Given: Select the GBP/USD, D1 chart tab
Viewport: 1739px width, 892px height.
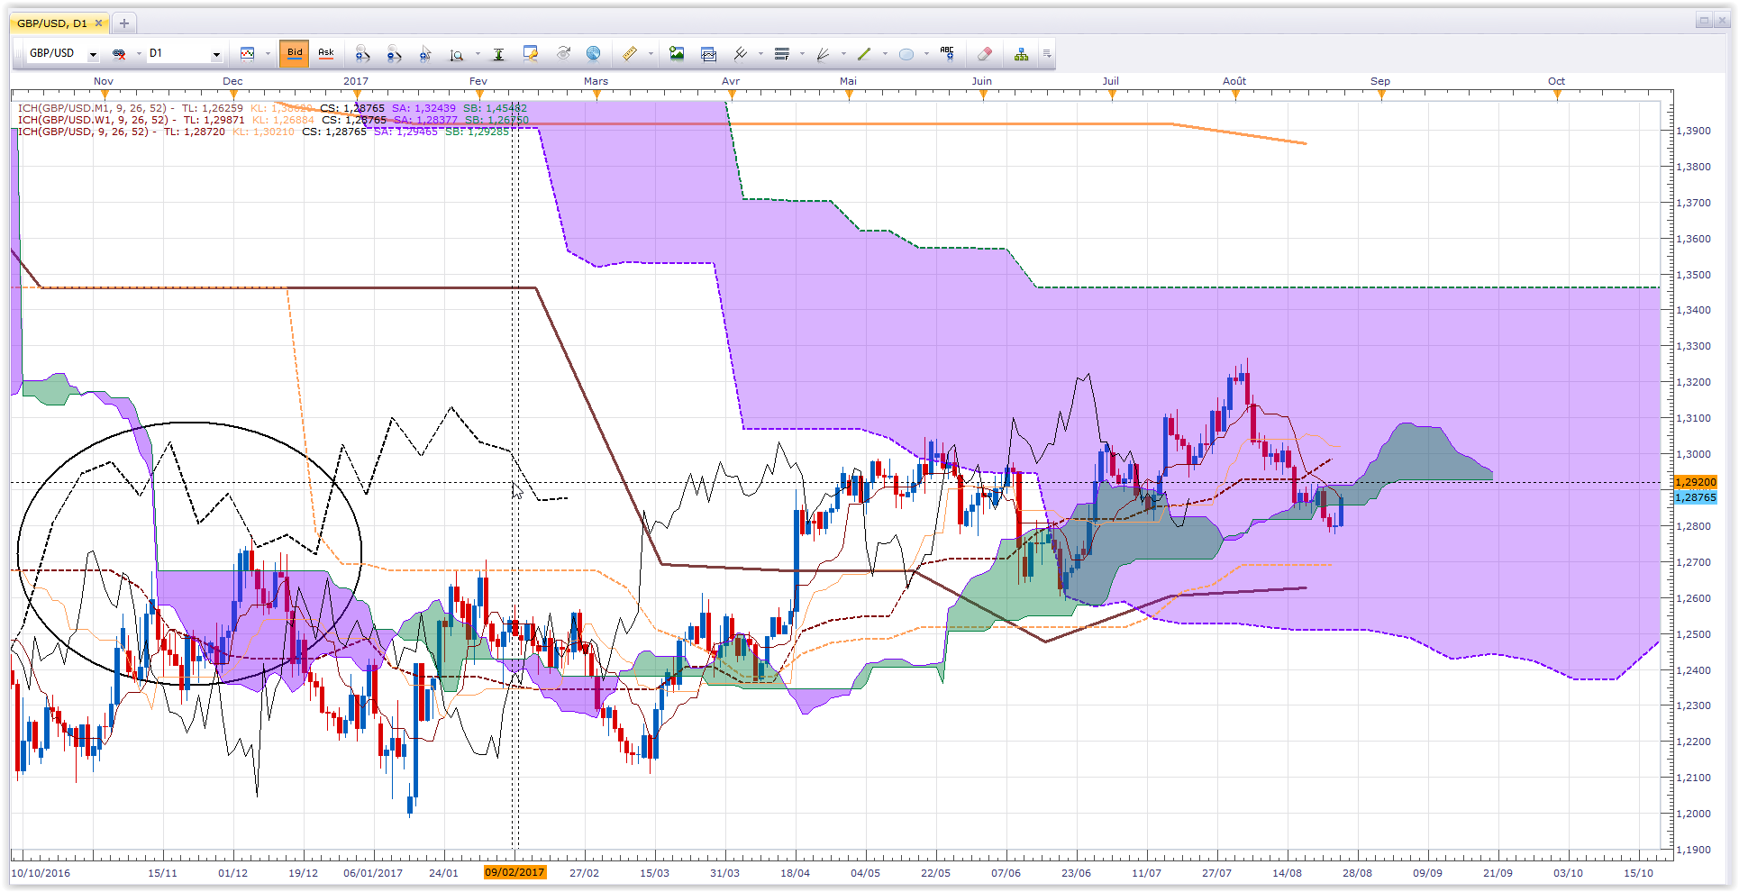Looking at the screenshot, I should click(x=61, y=23).
